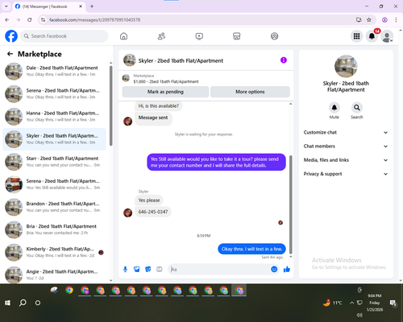
Task: Open the Dale conversation
Action: click(x=54, y=72)
